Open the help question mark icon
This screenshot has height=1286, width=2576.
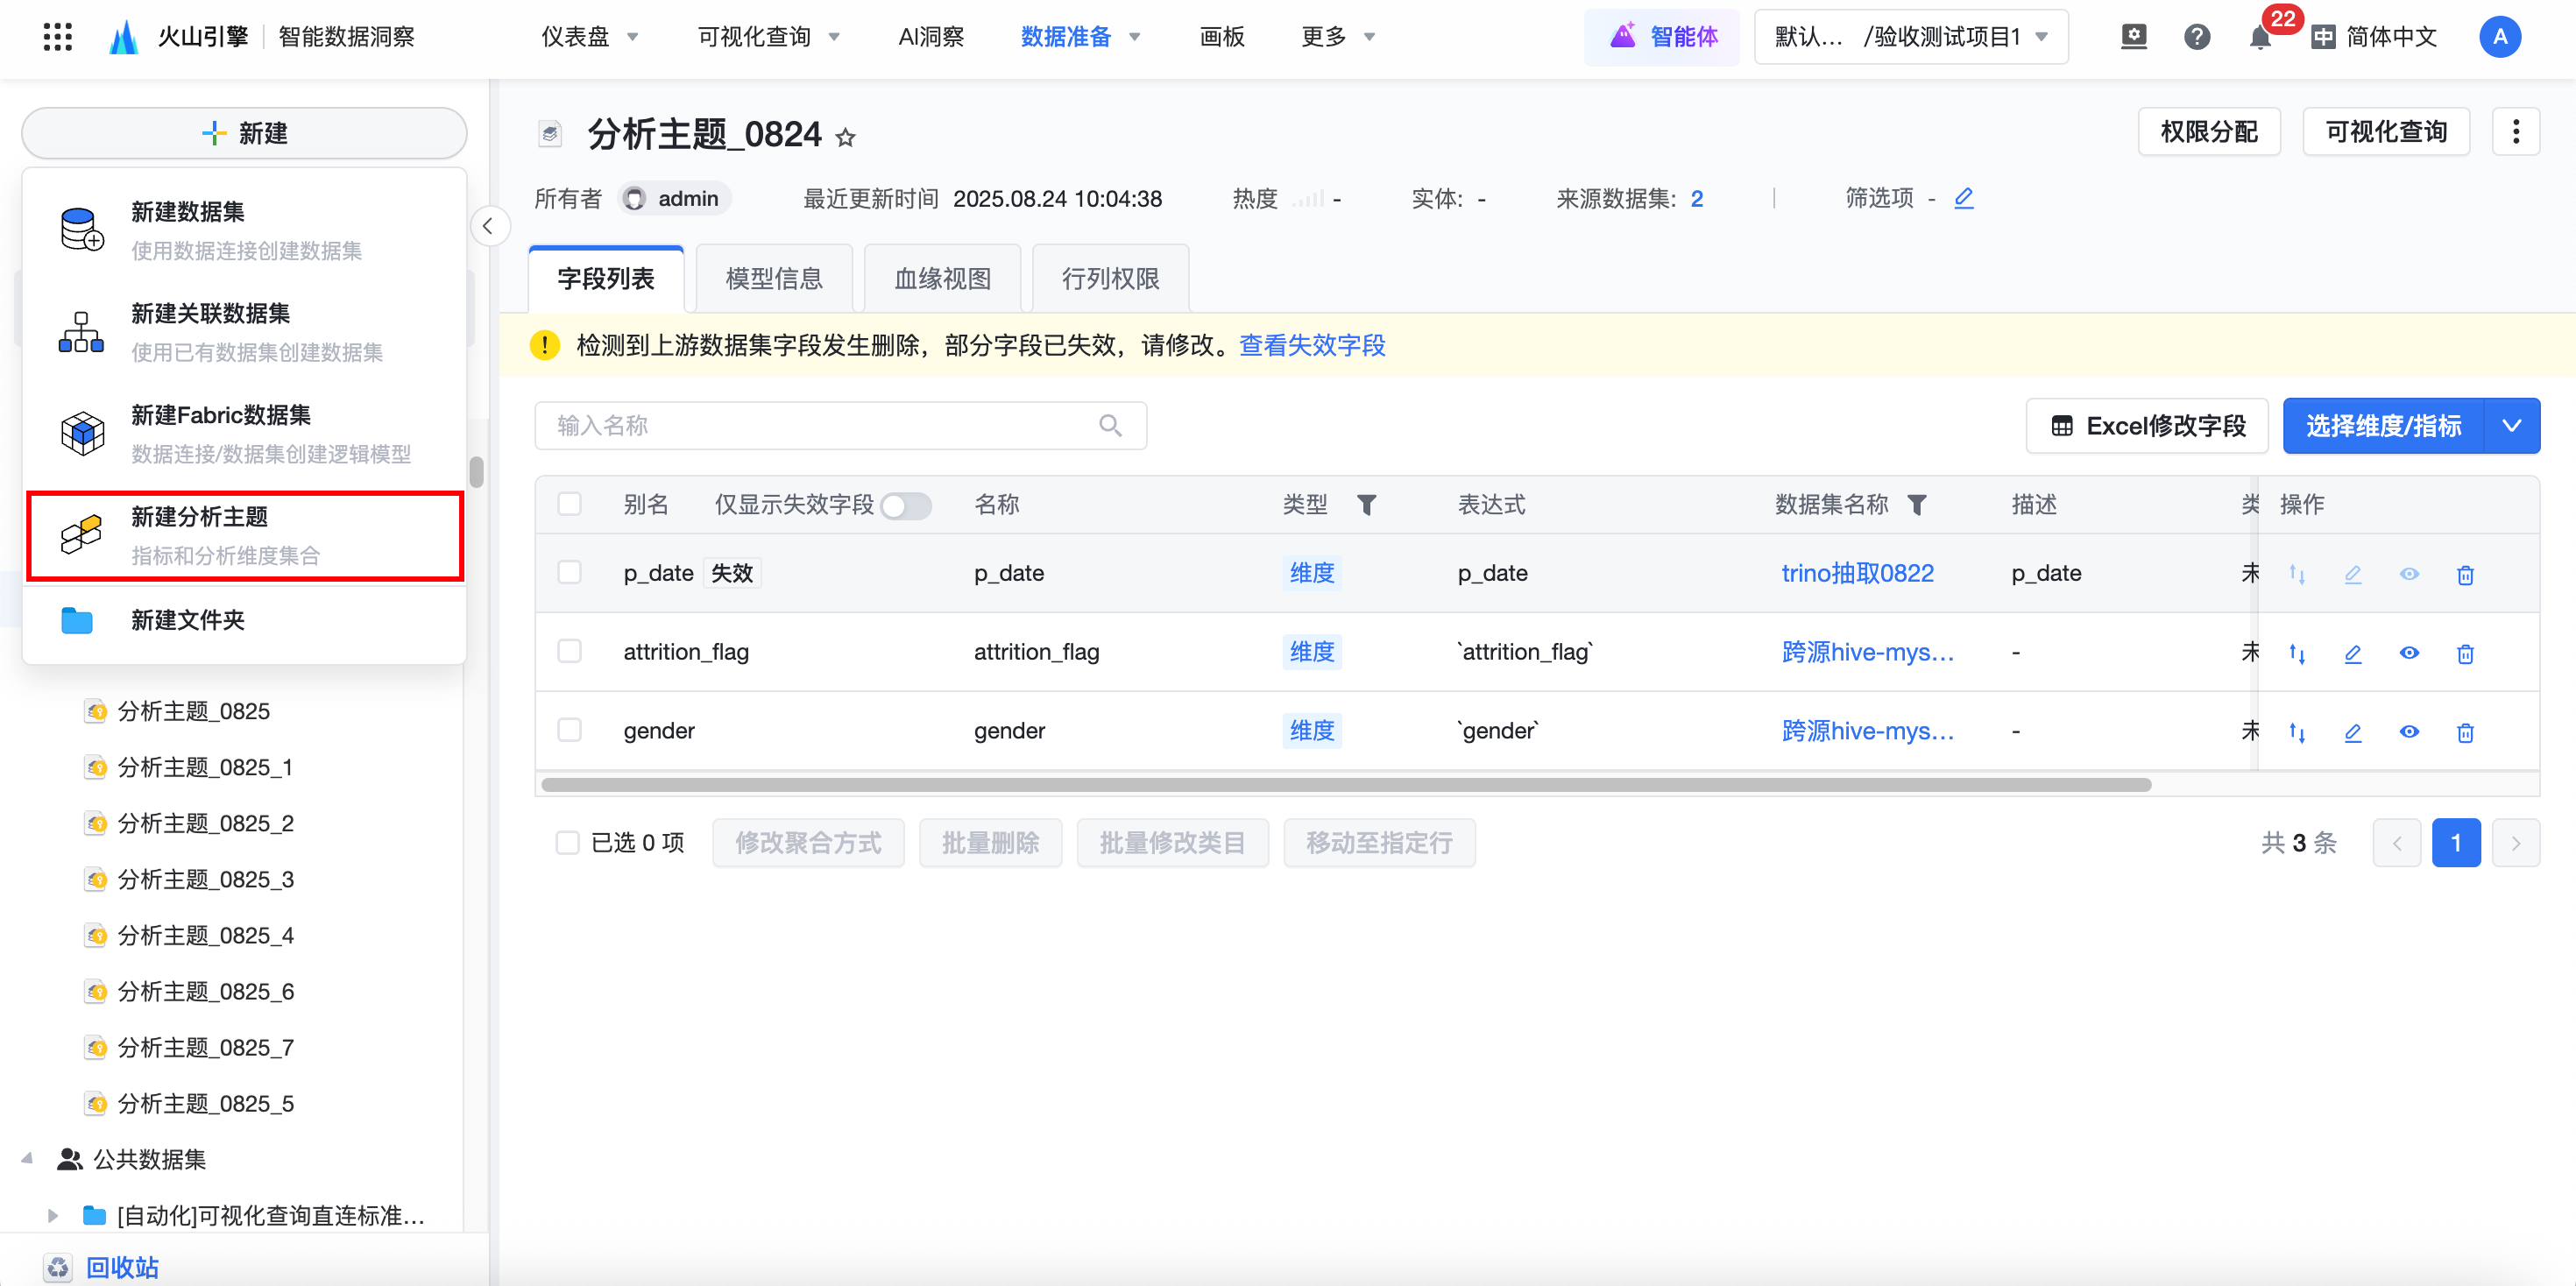pyautogui.click(x=2196, y=38)
